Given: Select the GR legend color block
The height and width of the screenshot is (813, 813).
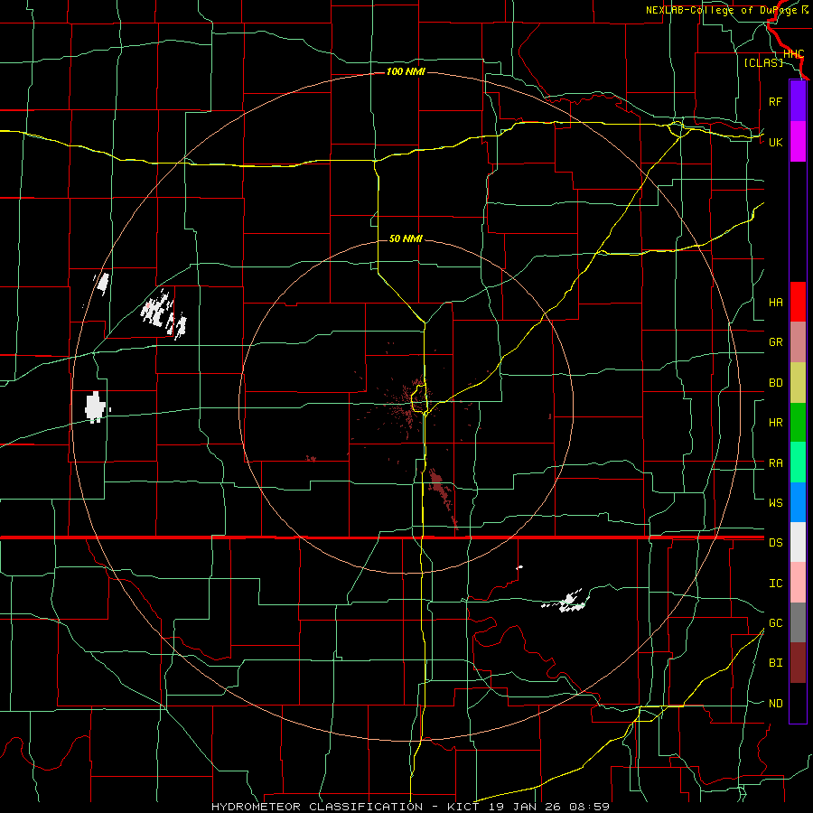Looking at the screenshot, I should (x=798, y=342).
